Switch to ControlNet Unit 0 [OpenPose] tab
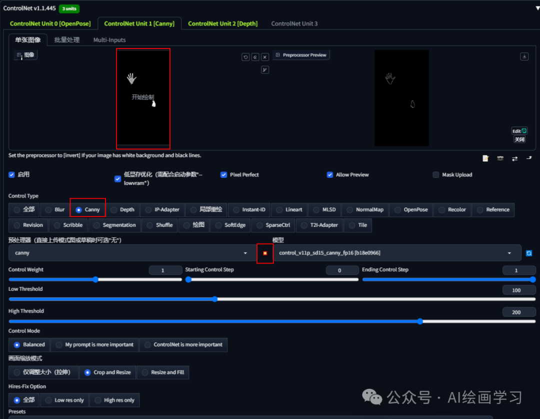This screenshot has height=419, width=540. [x=50, y=23]
